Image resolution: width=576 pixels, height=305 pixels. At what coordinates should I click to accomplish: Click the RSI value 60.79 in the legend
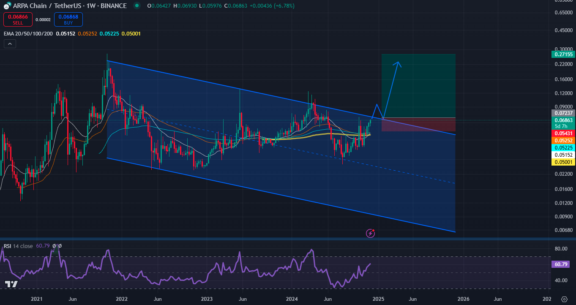(x=43, y=246)
